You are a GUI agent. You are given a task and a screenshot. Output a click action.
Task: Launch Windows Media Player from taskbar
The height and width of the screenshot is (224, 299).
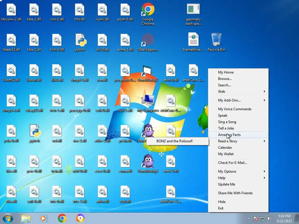(44, 218)
